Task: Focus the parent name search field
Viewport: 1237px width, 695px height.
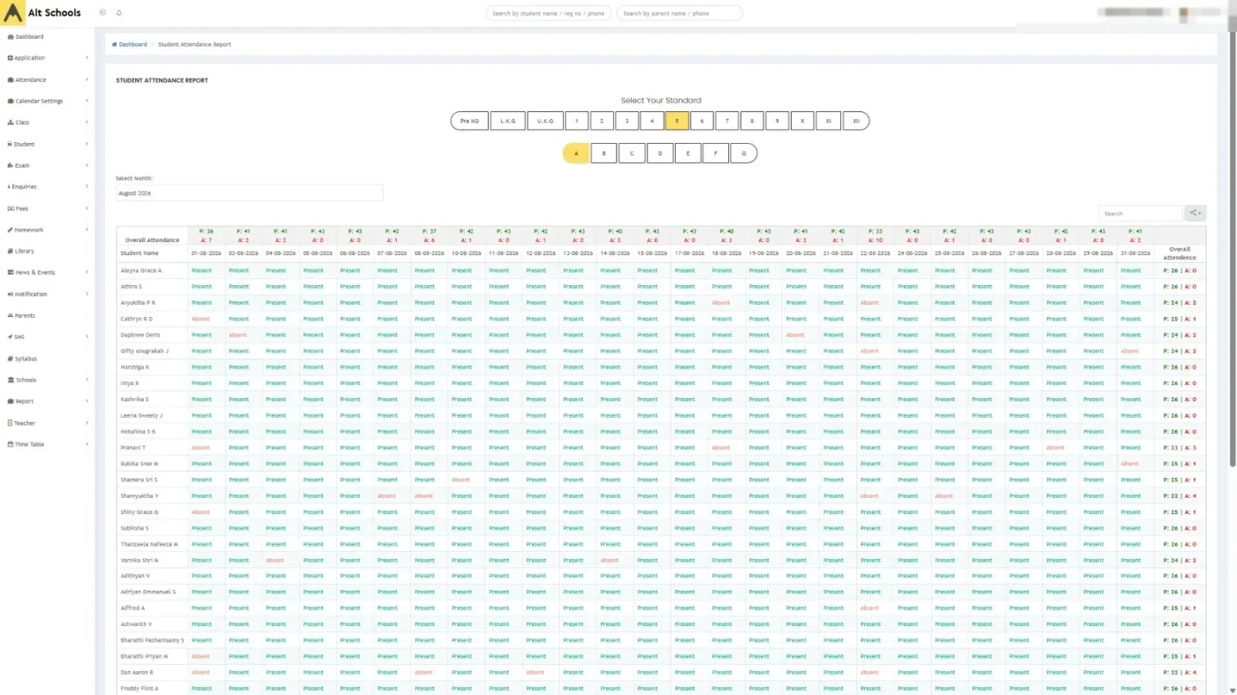Action: pos(679,13)
